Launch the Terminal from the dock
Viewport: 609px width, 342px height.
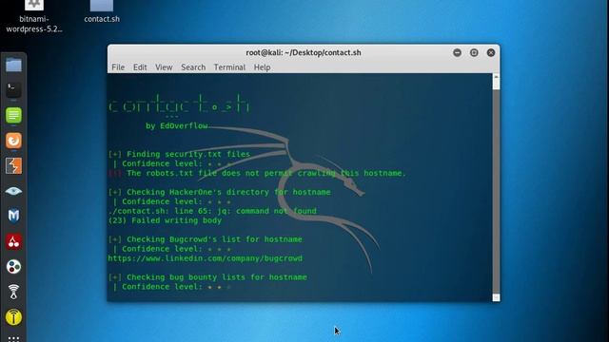[x=13, y=90]
